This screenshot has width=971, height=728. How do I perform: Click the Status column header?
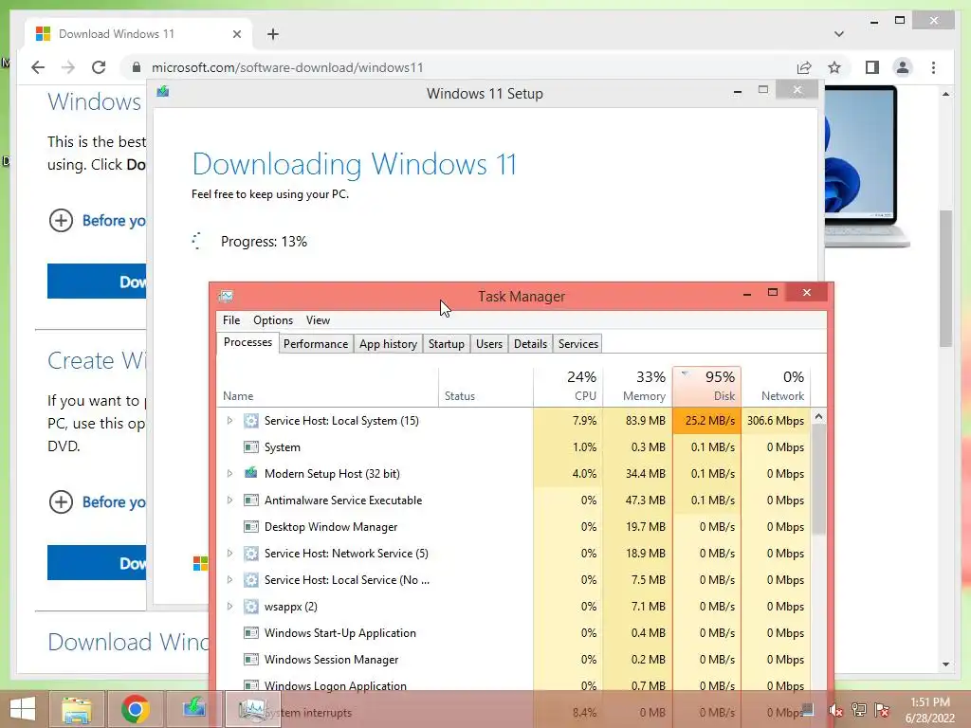[x=486, y=387]
